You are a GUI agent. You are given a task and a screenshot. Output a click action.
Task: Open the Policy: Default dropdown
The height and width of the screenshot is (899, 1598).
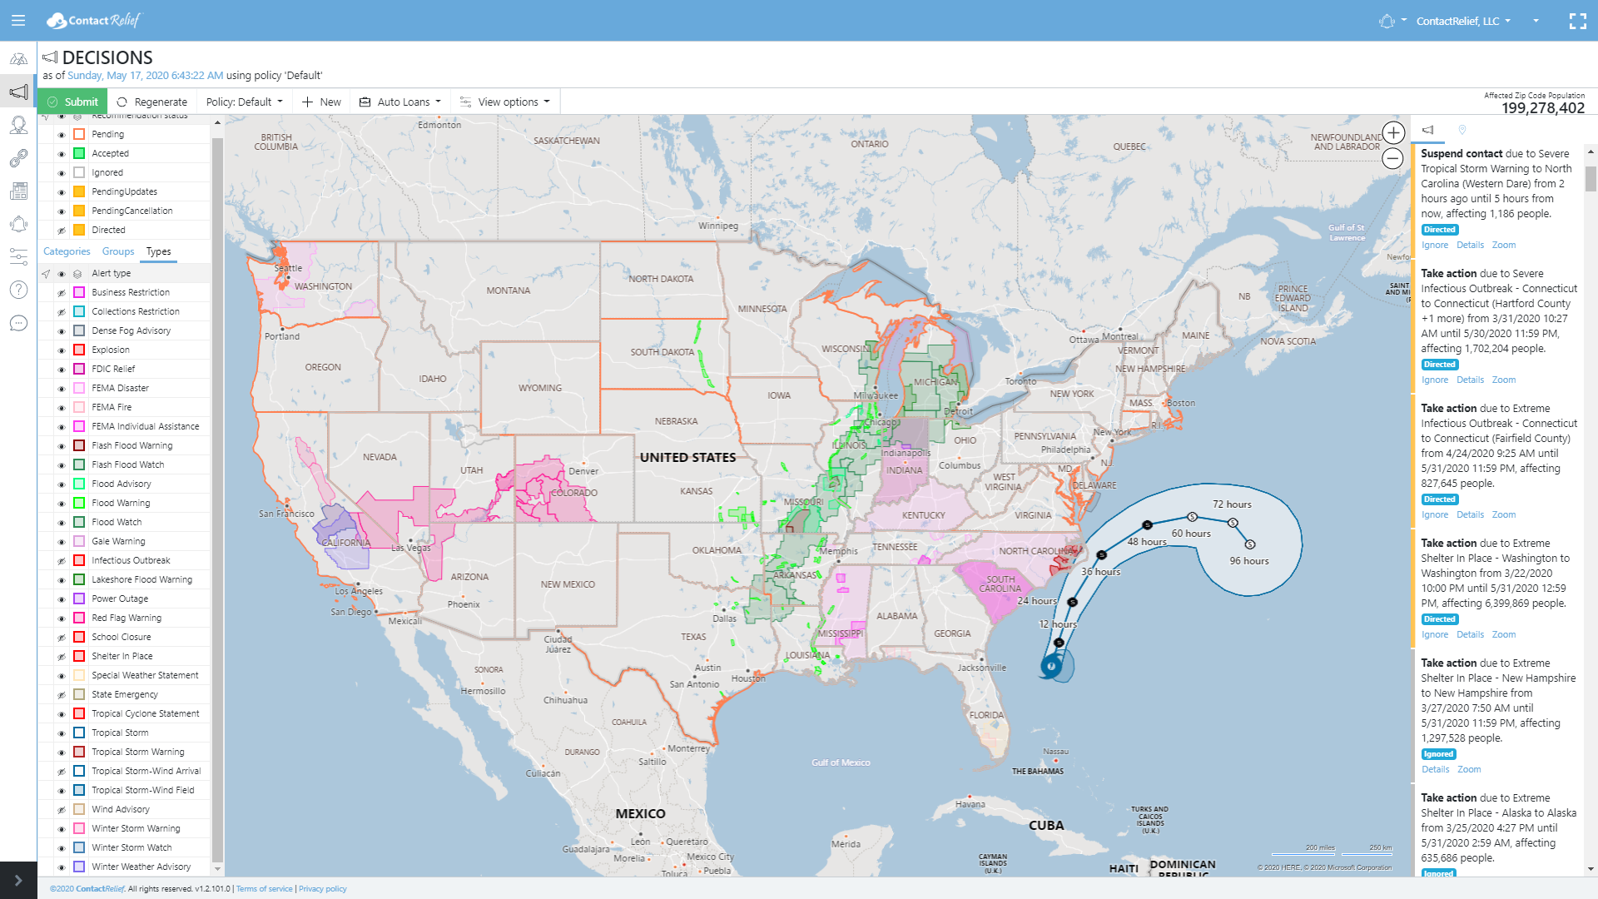pos(245,102)
